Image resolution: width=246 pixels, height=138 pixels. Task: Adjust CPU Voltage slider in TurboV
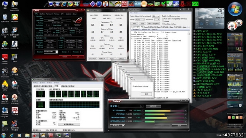coord(164,114)
